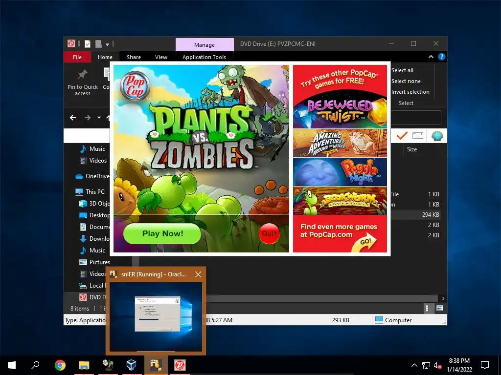501x375 pixels.
Task: Open VirtualBox cube taskbar icon
Action: tap(131, 365)
